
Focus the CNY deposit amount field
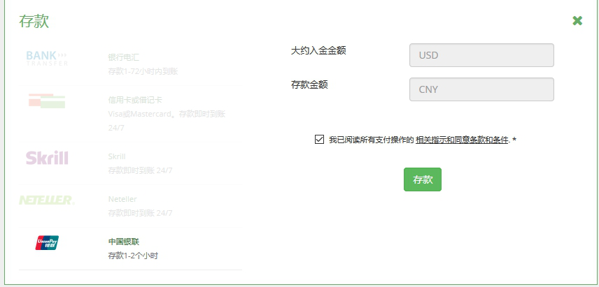pos(481,89)
